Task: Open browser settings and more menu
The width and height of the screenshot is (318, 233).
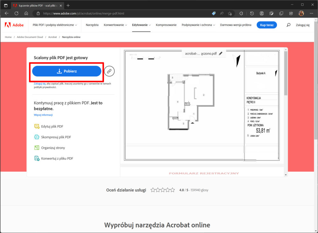Action: click(312, 13)
